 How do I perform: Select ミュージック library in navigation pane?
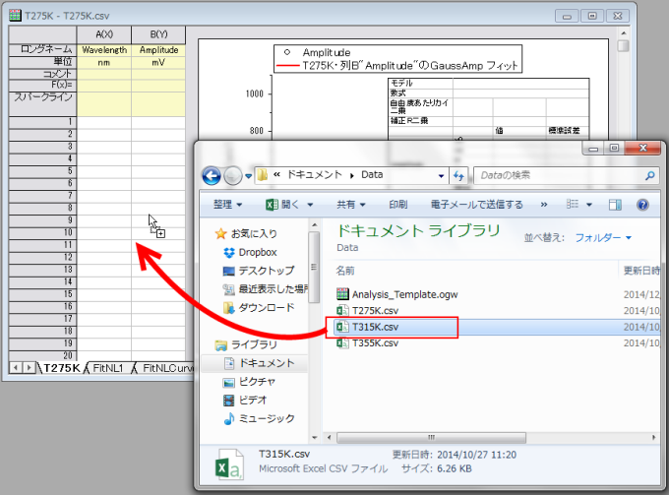(259, 418)
